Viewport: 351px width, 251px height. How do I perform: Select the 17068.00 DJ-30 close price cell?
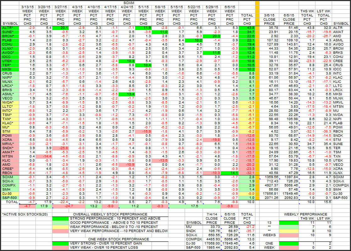coord(212,243)
